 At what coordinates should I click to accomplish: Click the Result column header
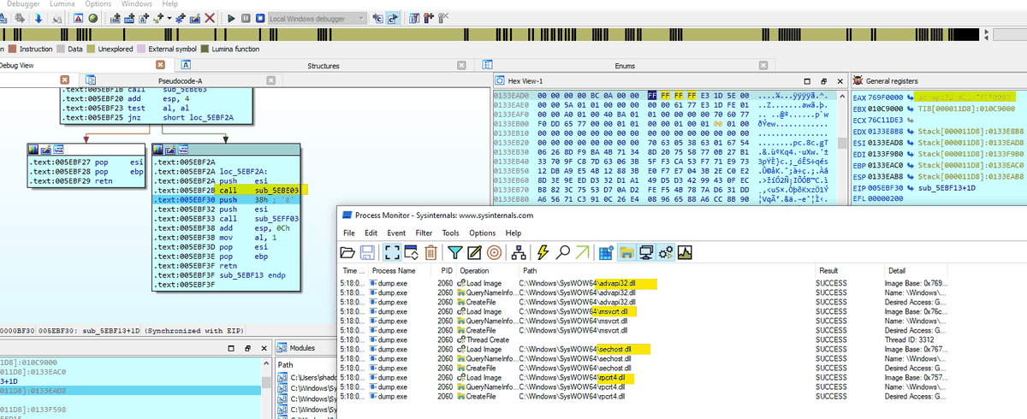click(x=849, y=270)
